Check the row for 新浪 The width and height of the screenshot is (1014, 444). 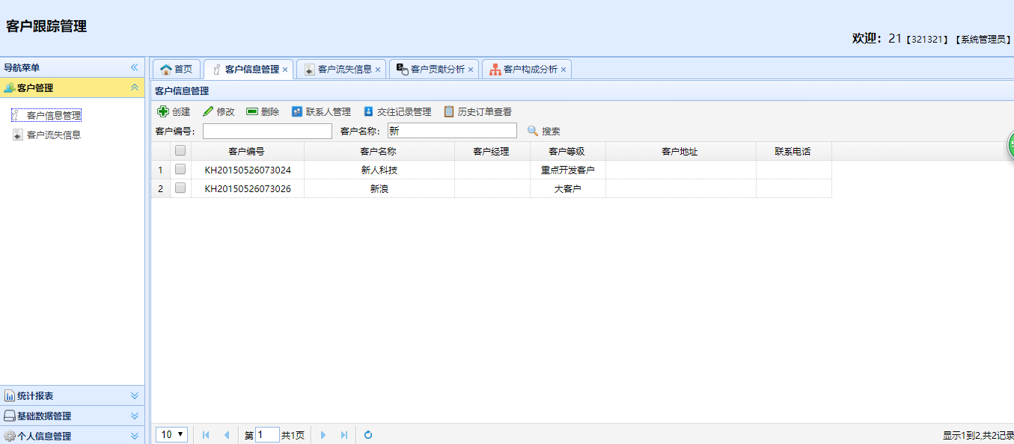click(x=180, y=188)
